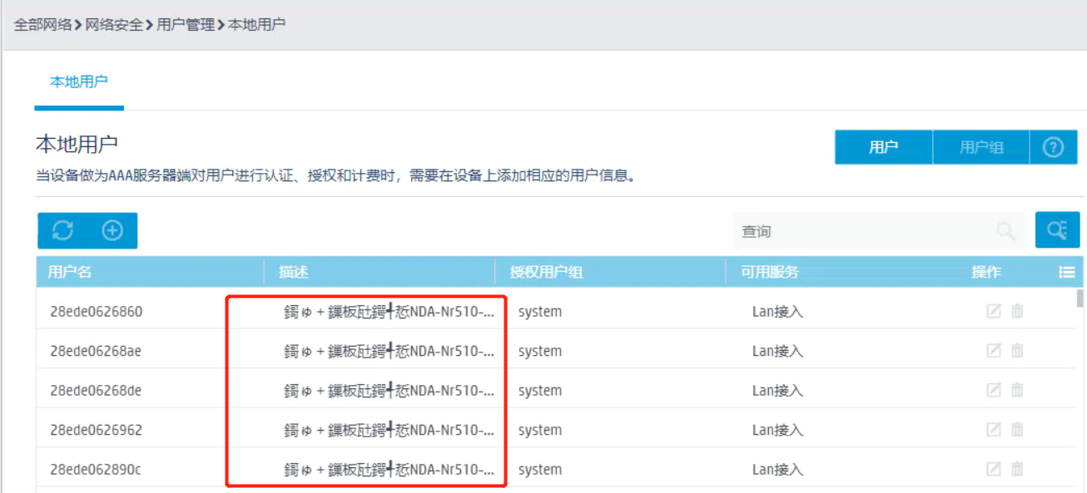Click the 用户名 column header

[x=70, y=272]
